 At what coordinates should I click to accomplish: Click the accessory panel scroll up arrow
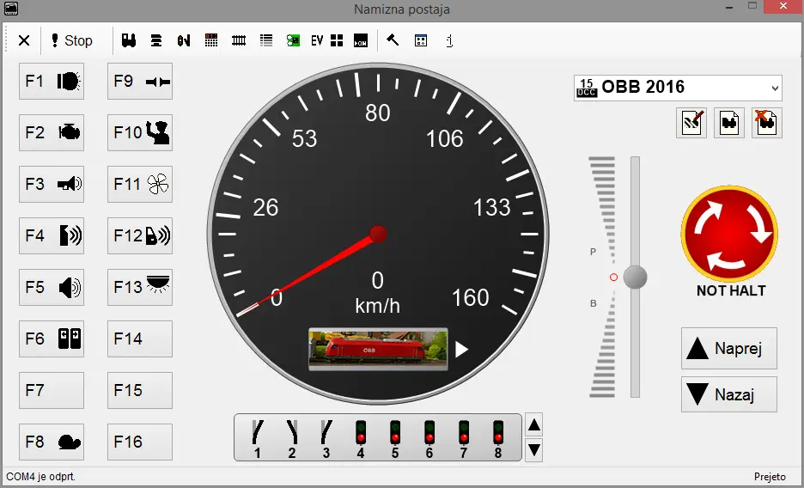(x=533, y=424)
